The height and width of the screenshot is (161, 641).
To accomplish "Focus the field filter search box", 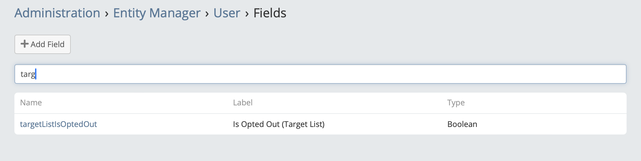I will tap(320, 74).
